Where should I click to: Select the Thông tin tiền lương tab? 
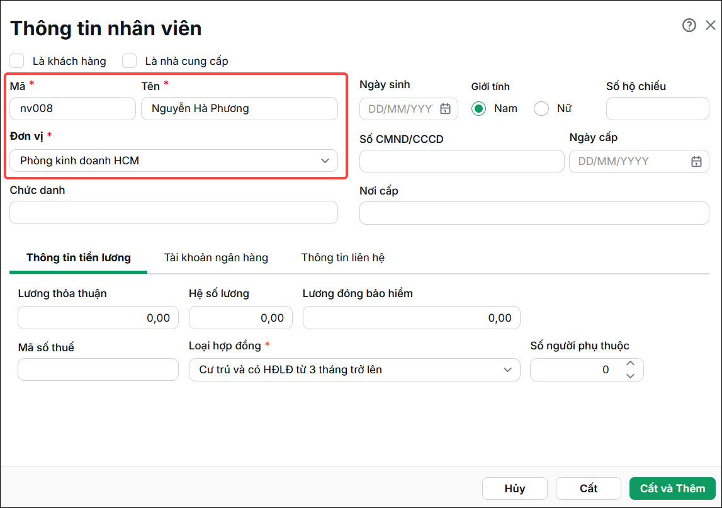(78, 257)
